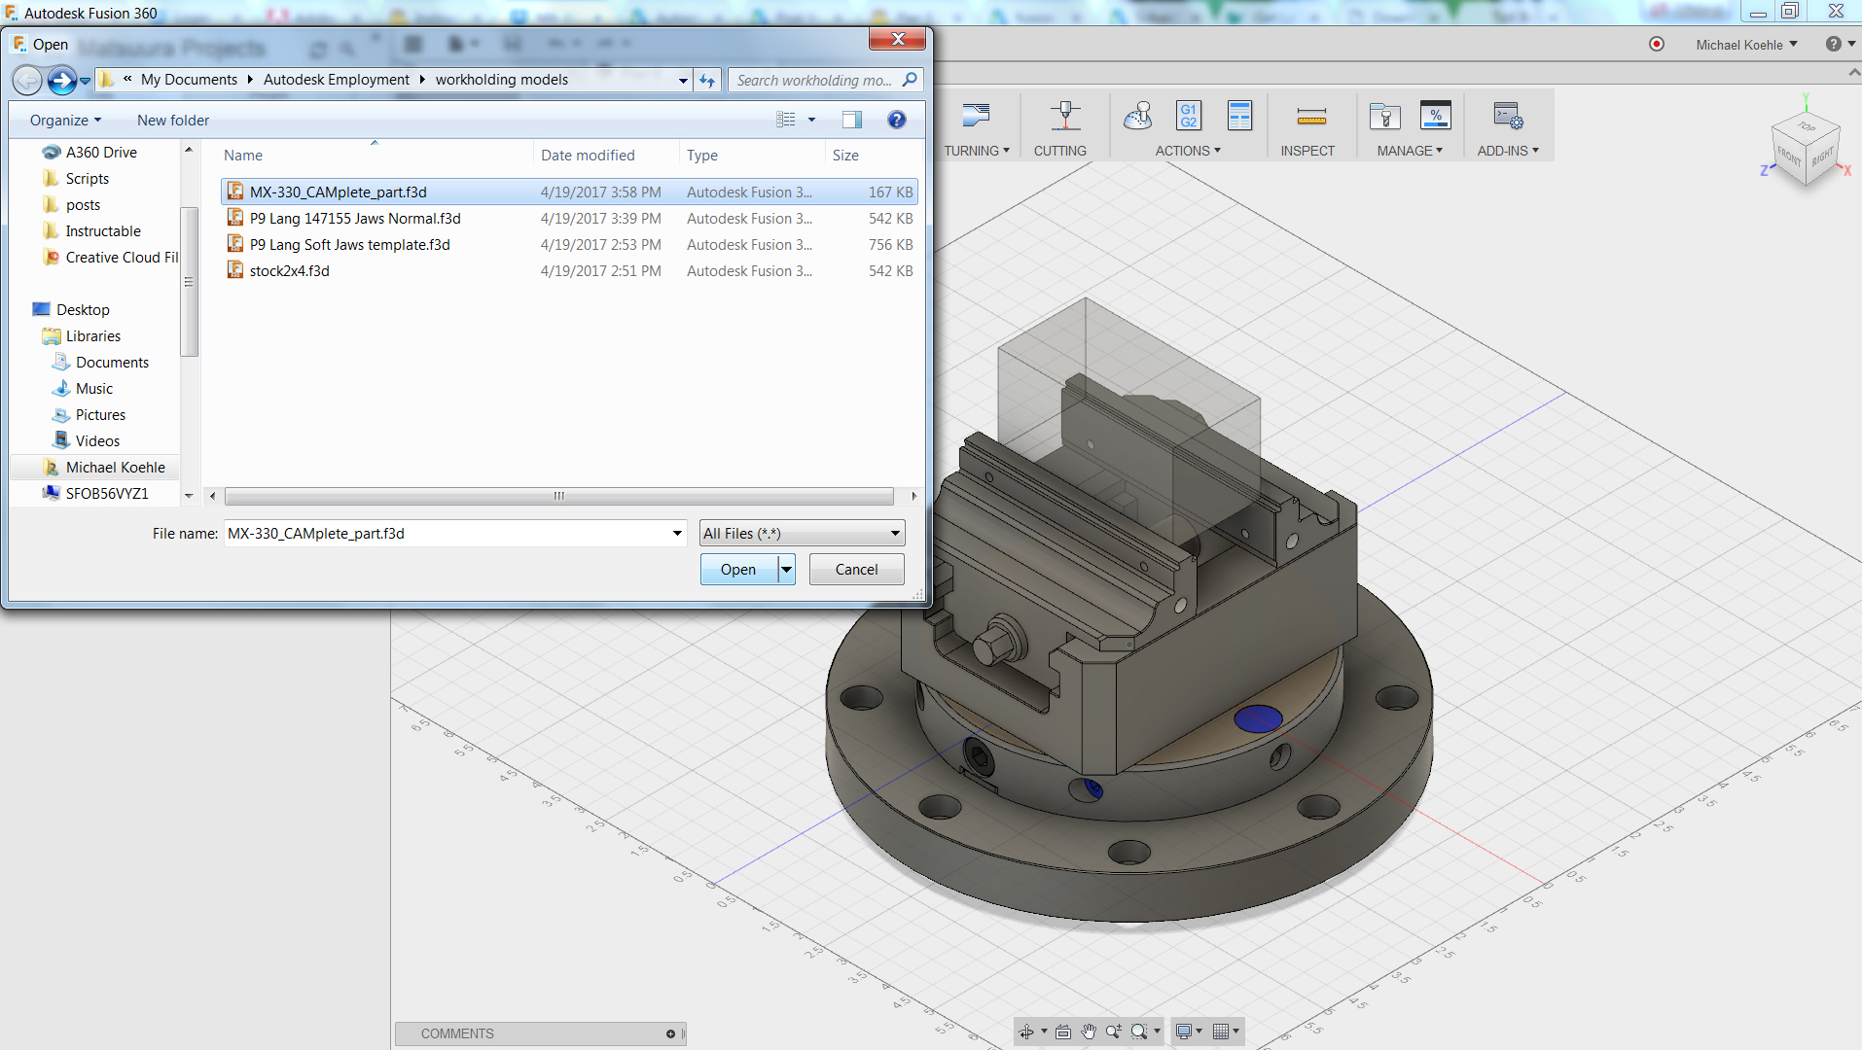Click the Display Settings monitor icon
1862x1050 pixels.
(1184, 1032)
